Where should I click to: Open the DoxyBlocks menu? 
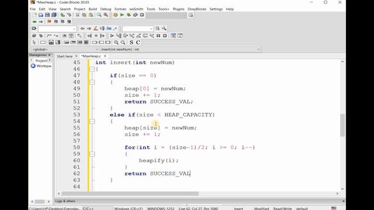197,9
